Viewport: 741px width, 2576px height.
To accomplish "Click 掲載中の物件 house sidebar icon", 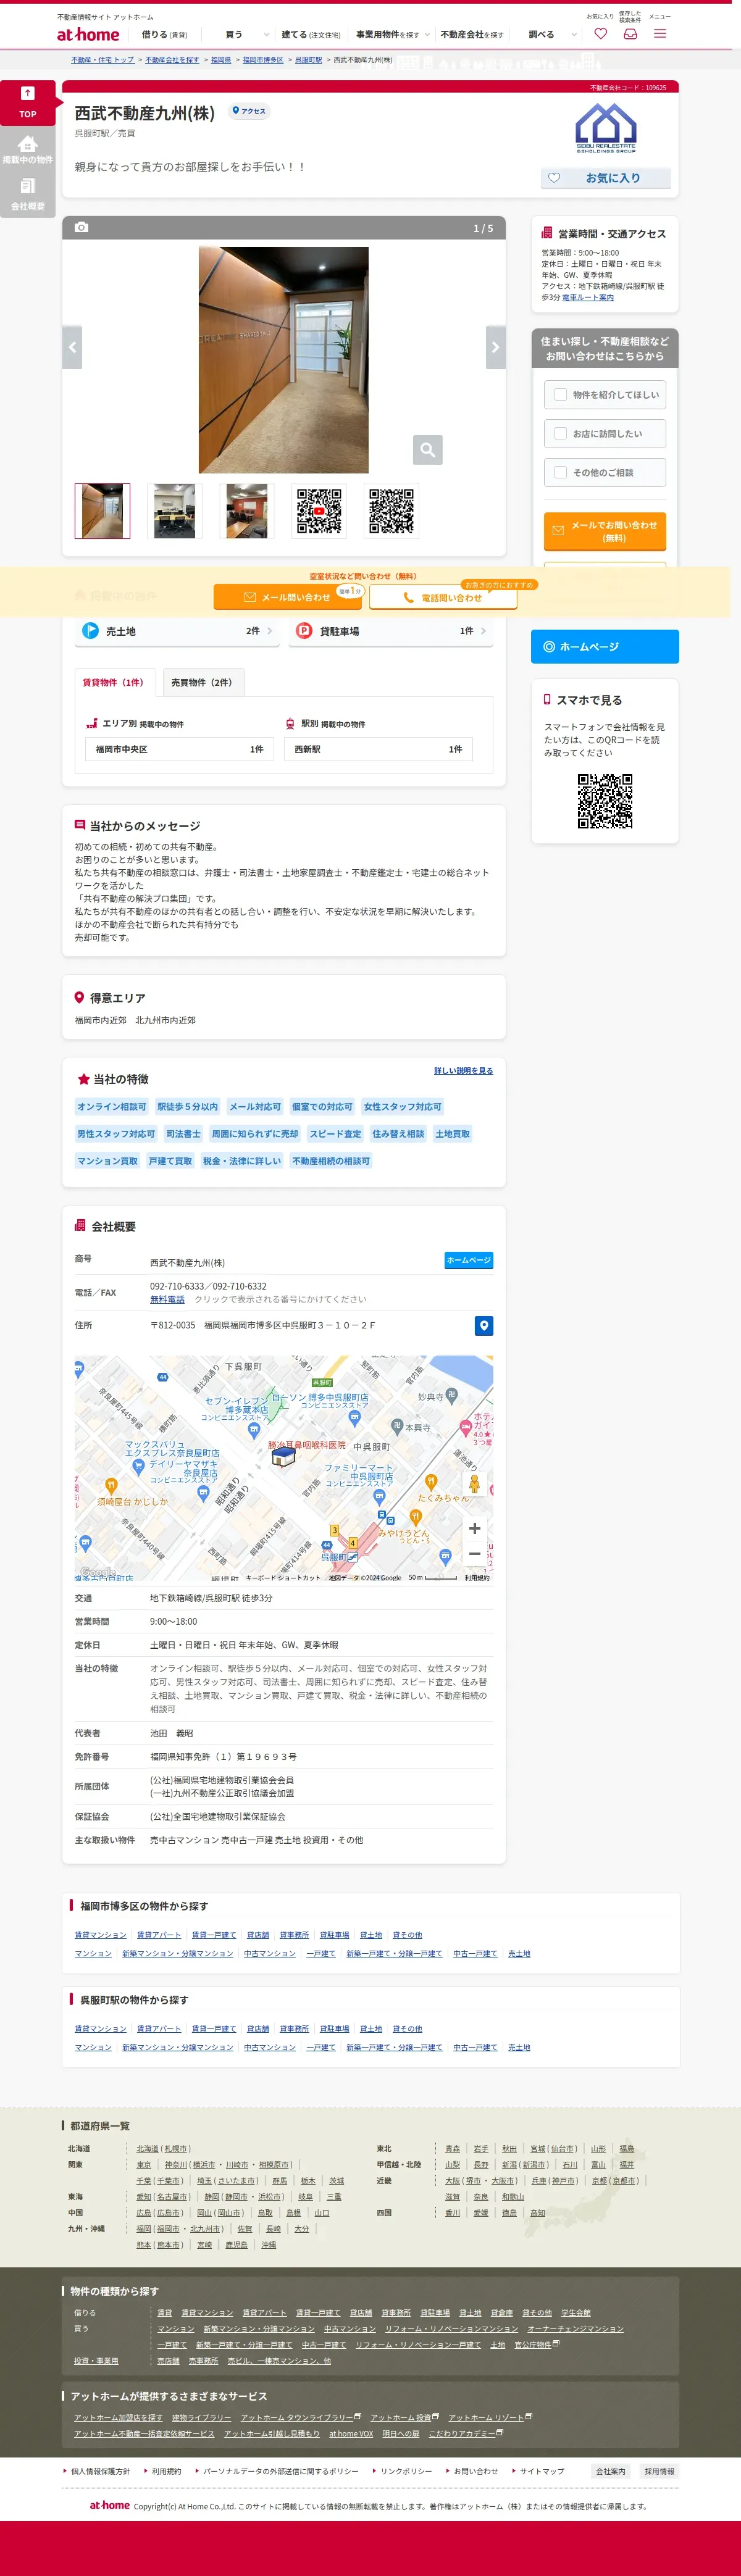I will pos(28,150).
